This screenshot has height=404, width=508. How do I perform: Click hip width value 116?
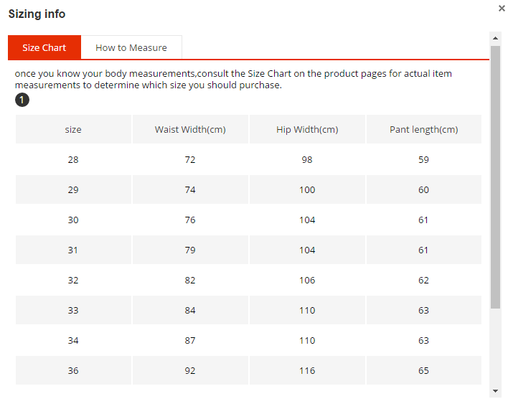[x=307, y=370]
